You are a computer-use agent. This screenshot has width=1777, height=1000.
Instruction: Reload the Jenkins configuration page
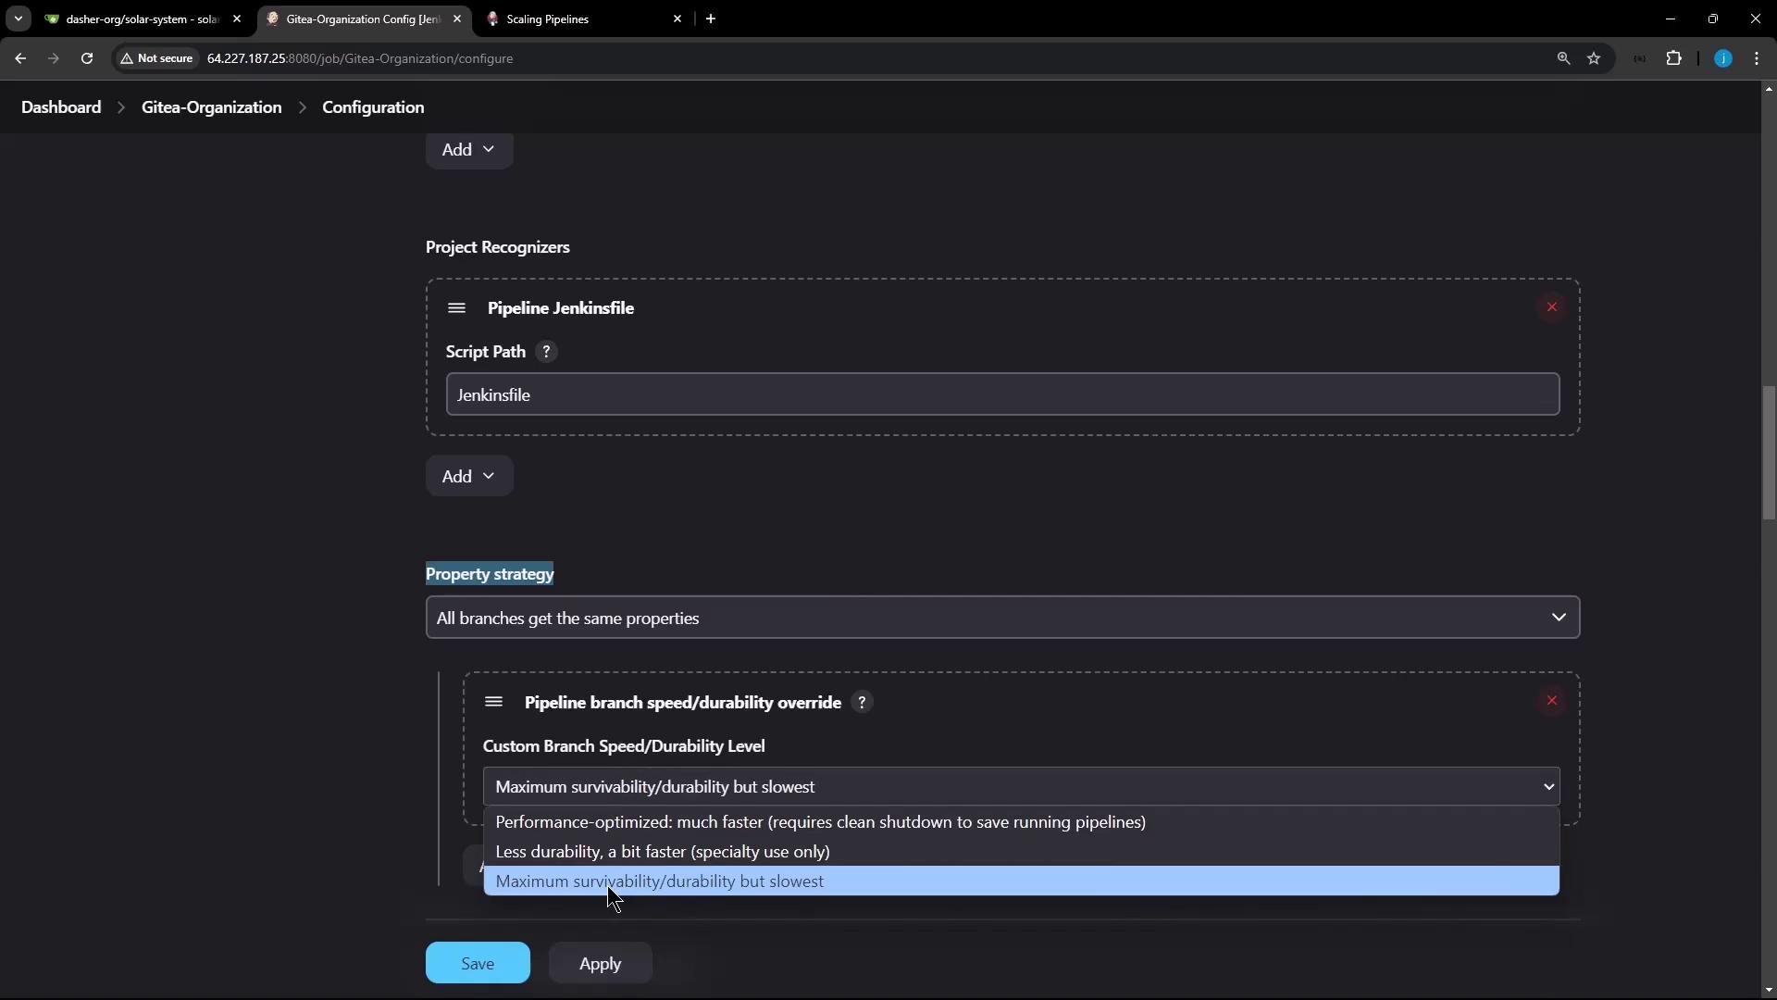pos(87,58)
